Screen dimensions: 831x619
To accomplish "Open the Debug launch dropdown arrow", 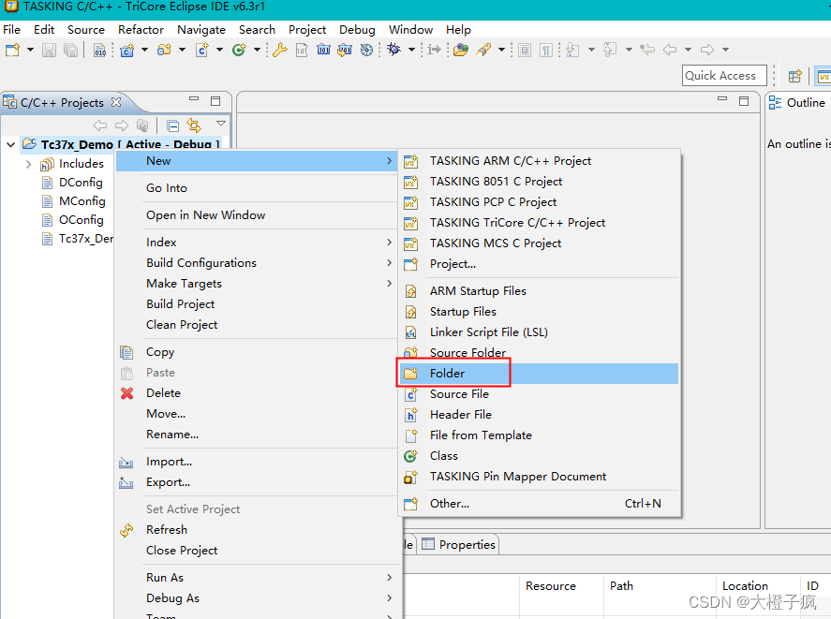I will 411,50.
